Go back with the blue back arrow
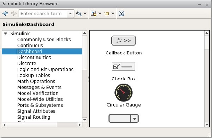 pos(5,13)
